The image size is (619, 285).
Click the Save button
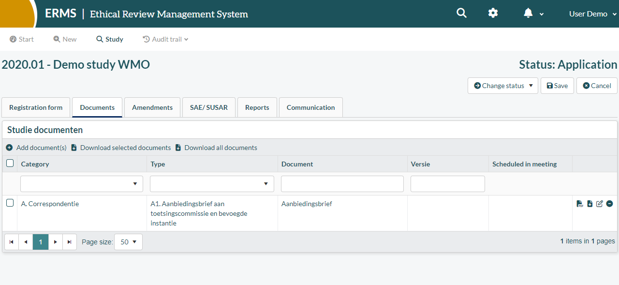(x=557, y=86)
